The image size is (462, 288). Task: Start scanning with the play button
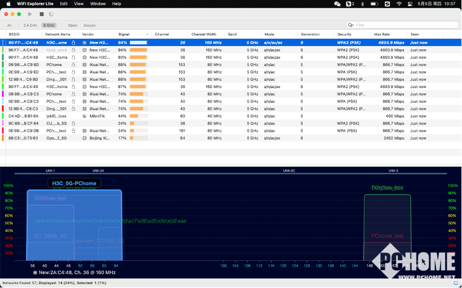pos(30,14)
